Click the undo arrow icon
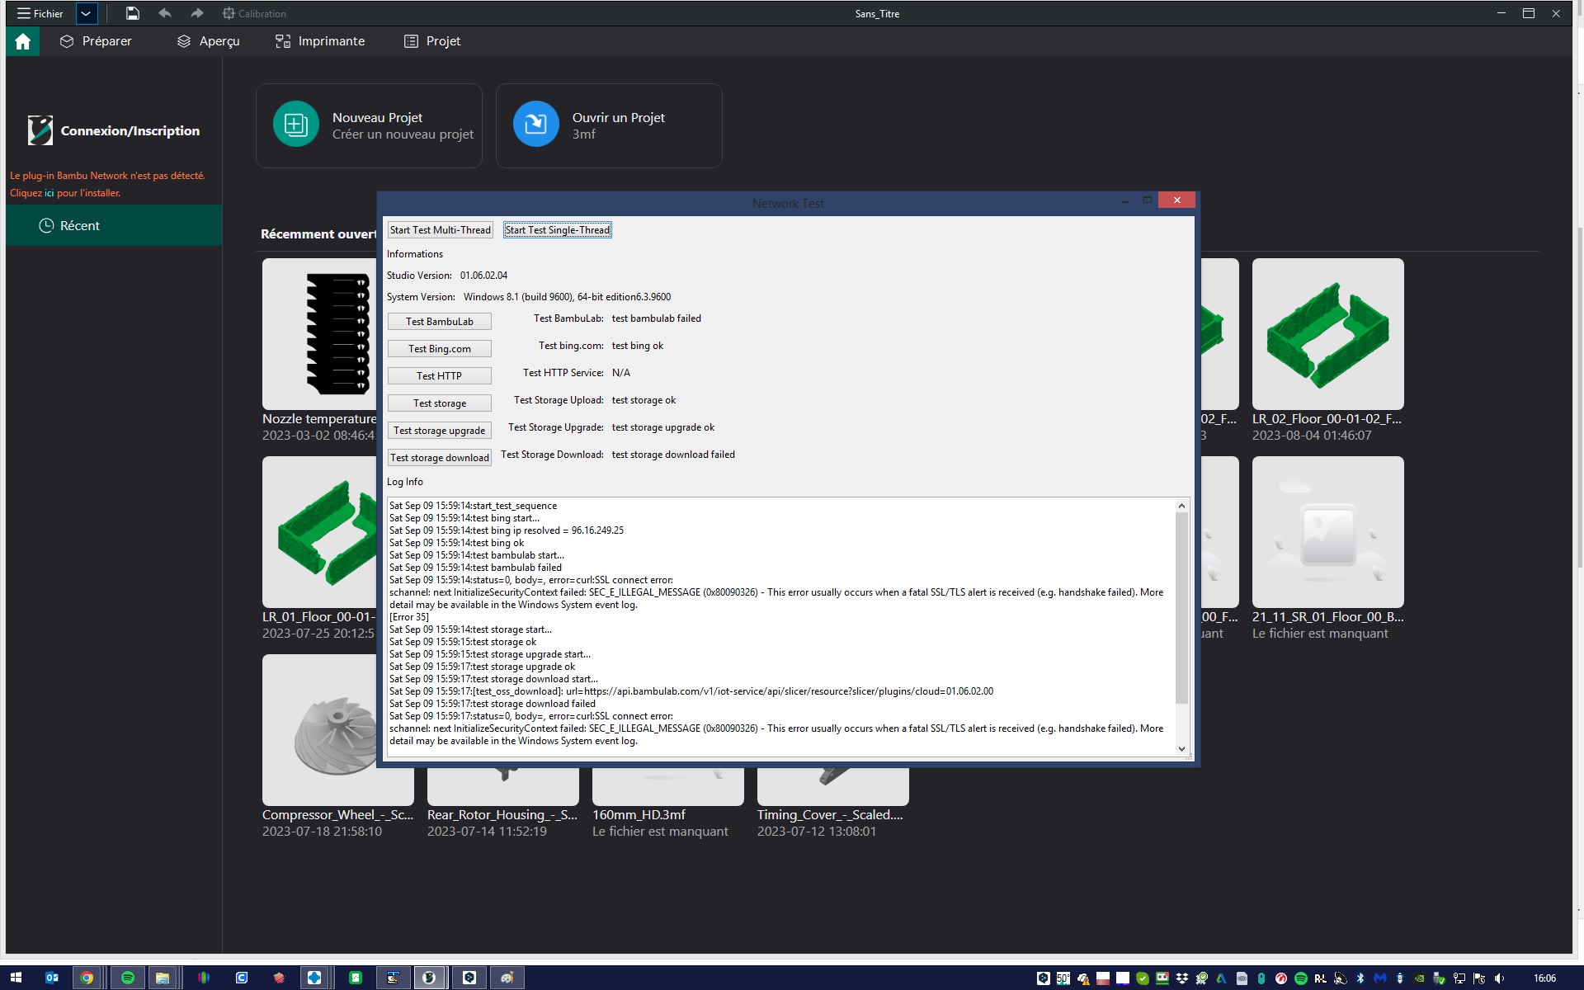 (164, 13)
